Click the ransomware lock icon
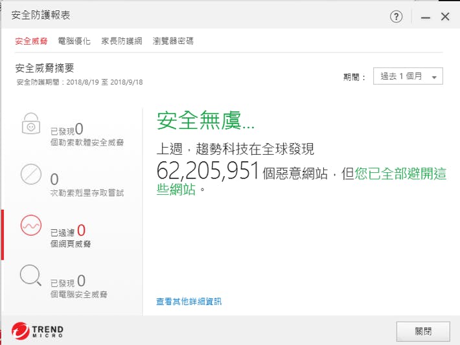The height and width of the screenshot is (345, 460). coord(30,126)
